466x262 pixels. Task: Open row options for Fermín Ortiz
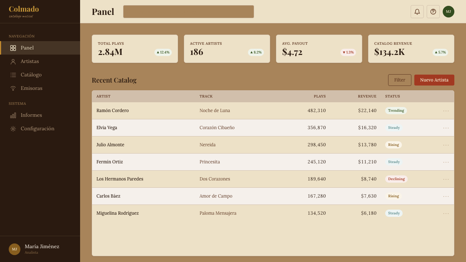tap(446, 162)
